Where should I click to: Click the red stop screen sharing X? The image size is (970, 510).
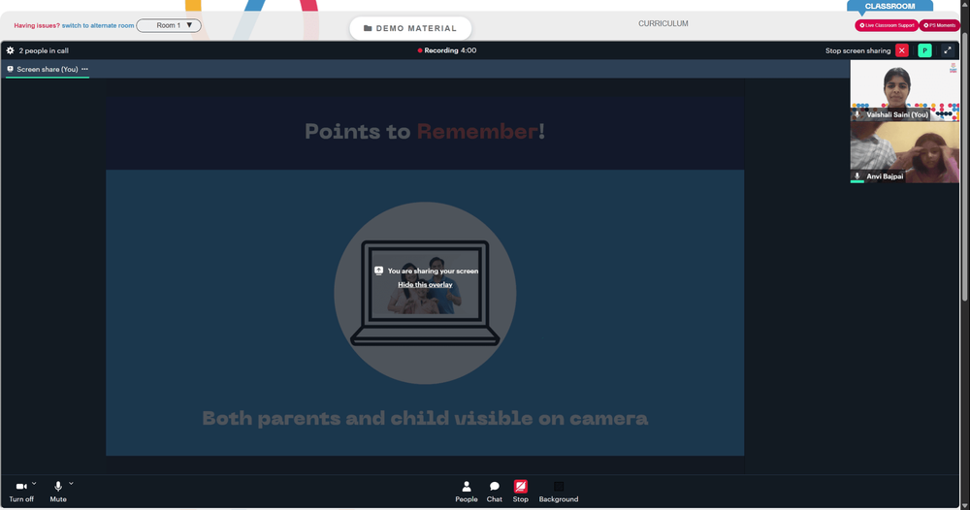pyautogui.click(x=902, y=50)
